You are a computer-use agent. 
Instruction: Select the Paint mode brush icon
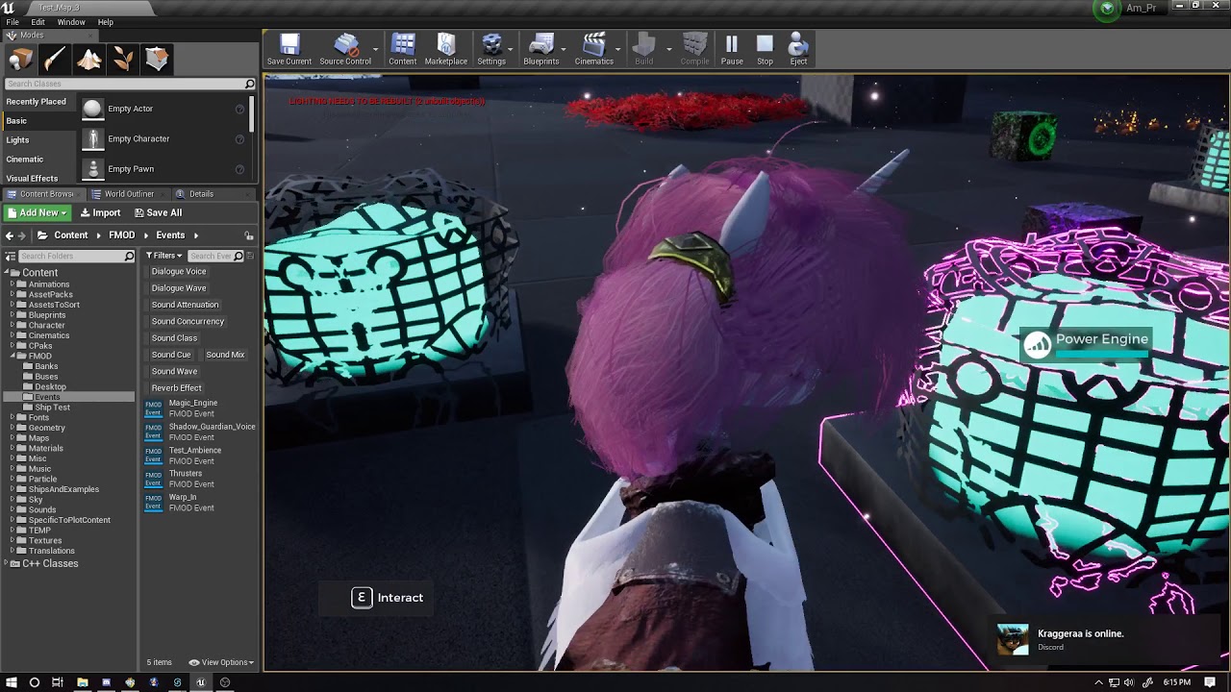55,60
